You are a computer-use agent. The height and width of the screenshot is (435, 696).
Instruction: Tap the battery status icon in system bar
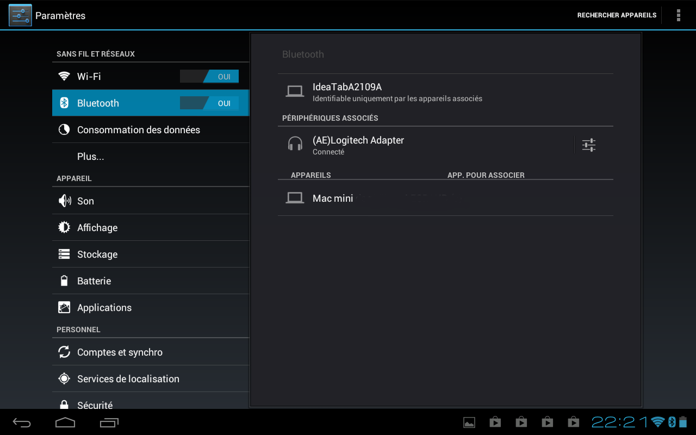tap(683, 422)
